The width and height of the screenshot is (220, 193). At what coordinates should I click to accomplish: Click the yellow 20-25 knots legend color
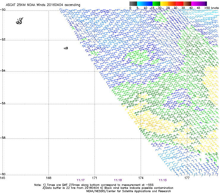pyautogui.click(x=164, y=4)
